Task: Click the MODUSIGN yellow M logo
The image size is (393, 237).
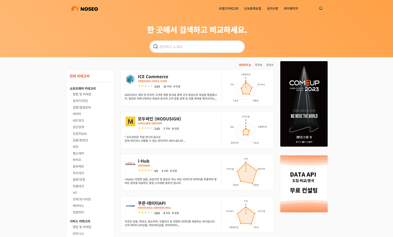Action: point(130,121)
